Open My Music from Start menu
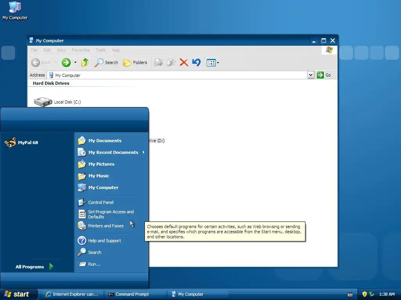Viewport: 401px width, 300px height. point(99,176)
